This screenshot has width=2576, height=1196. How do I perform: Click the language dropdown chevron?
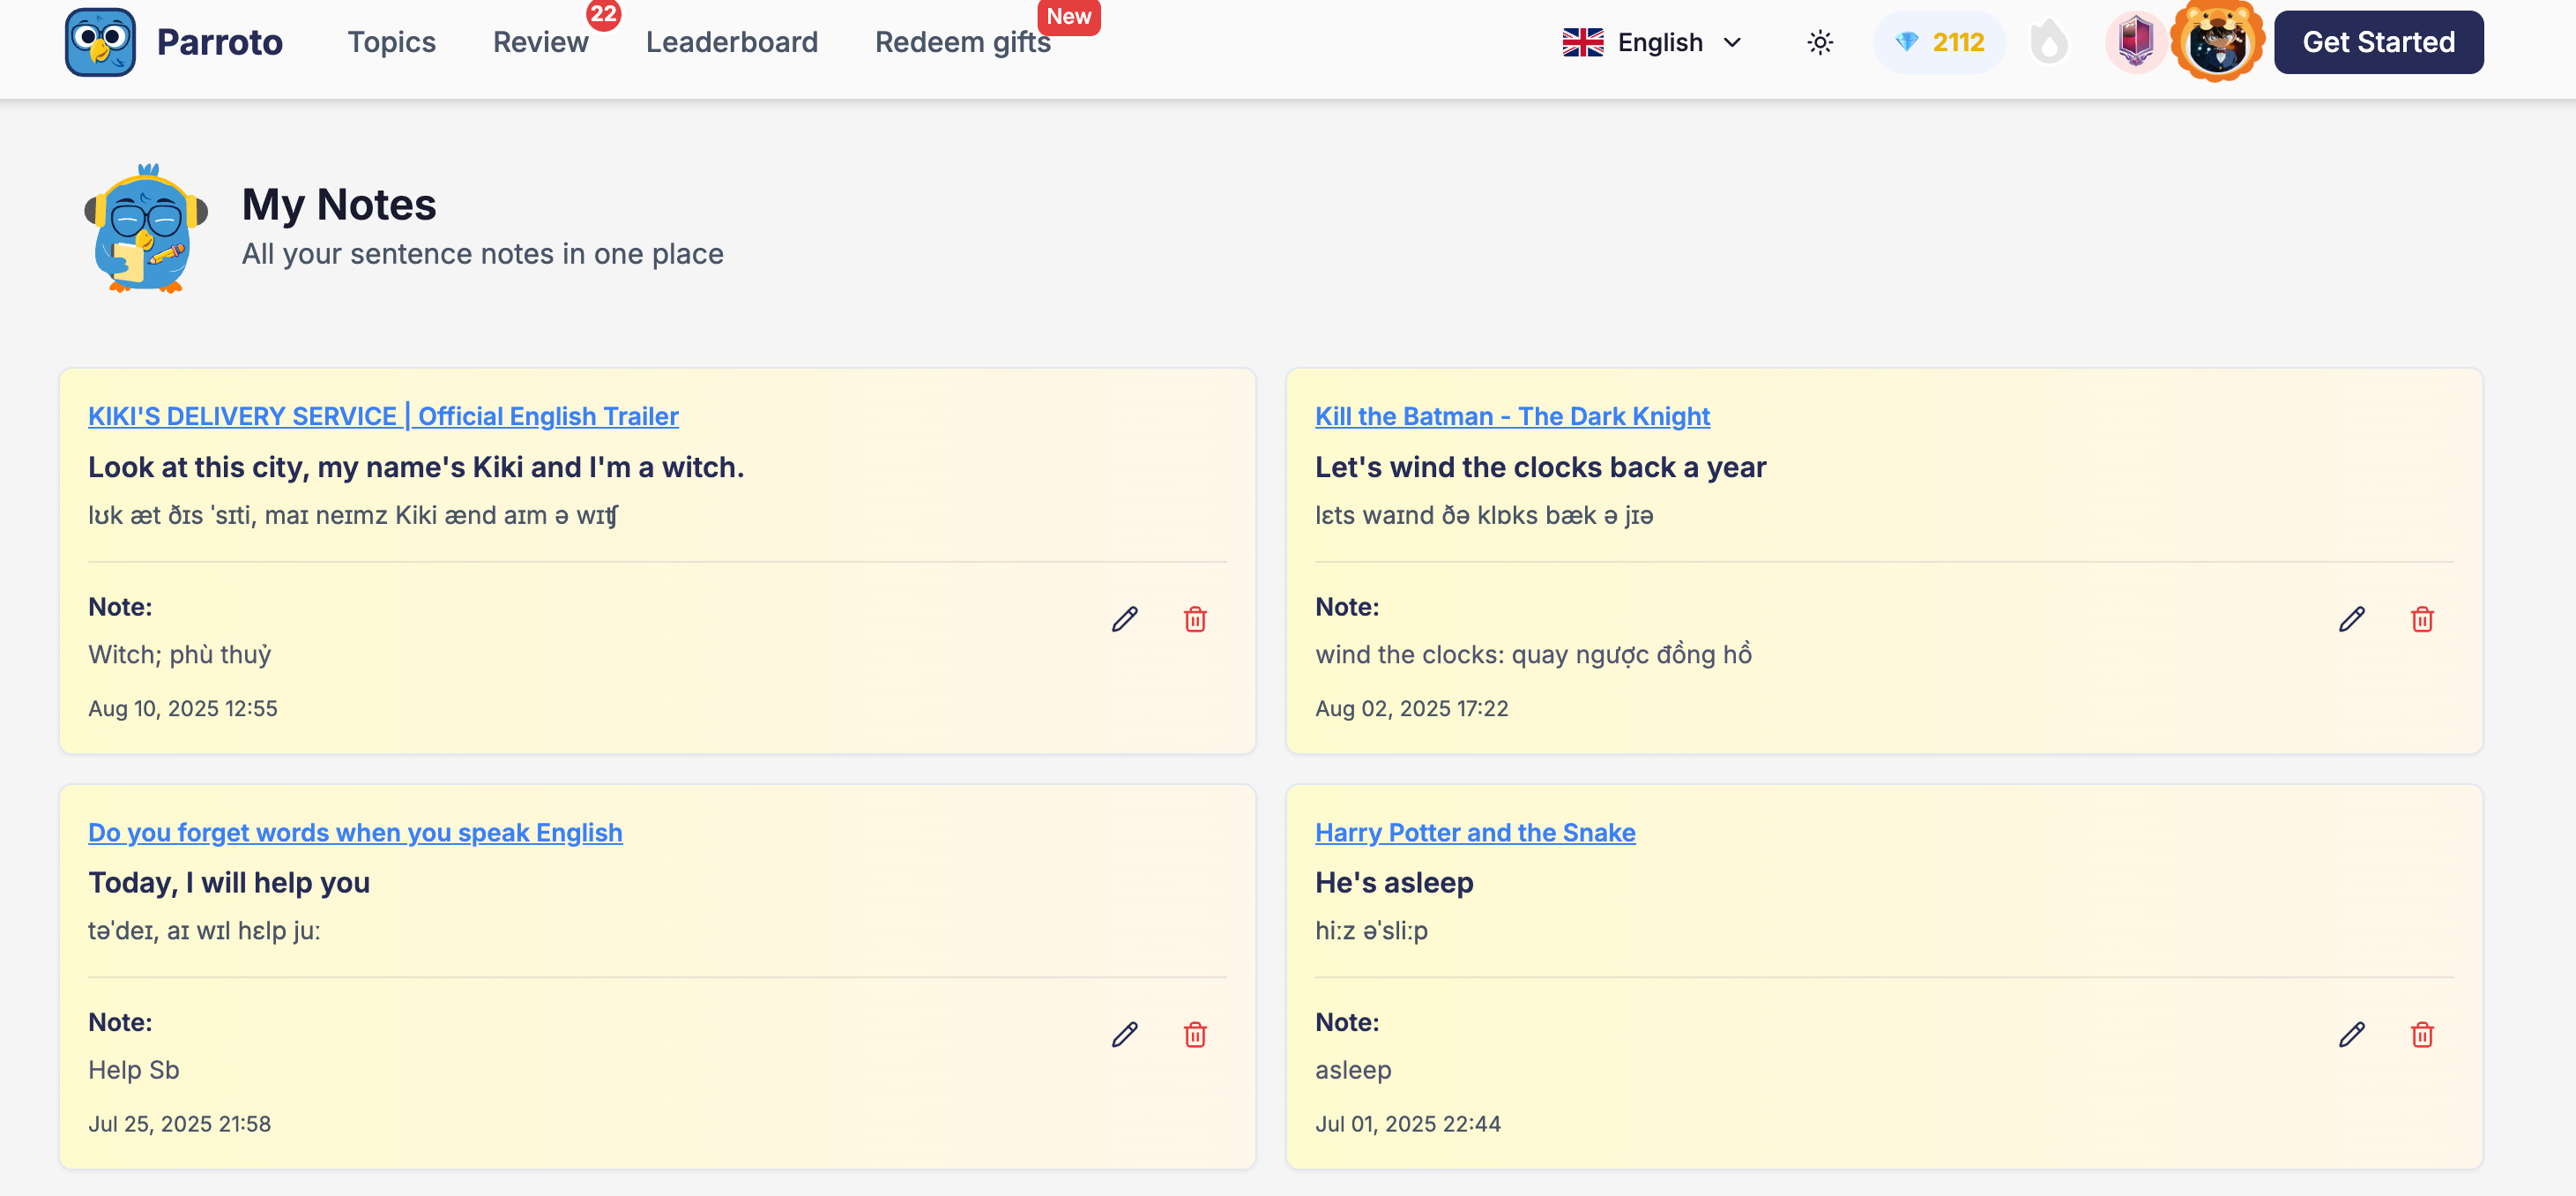[1733, 42]
